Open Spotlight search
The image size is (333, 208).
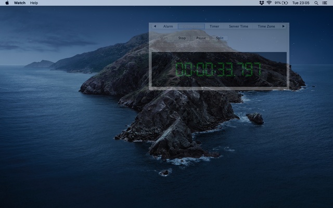pos(316,3)
